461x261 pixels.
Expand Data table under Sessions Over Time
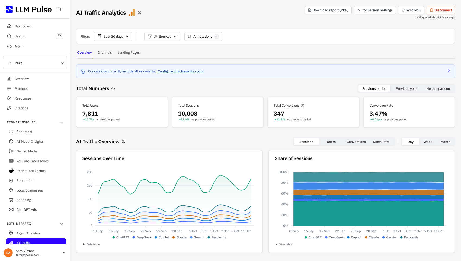[x=91, y=244]
